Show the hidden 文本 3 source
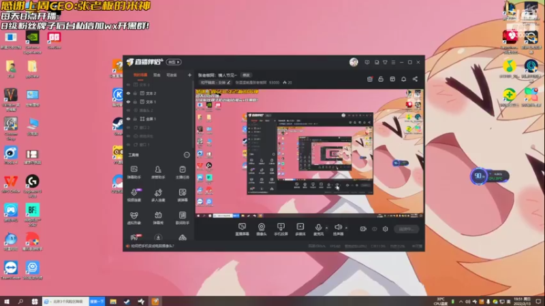 (x=128, y=84)
